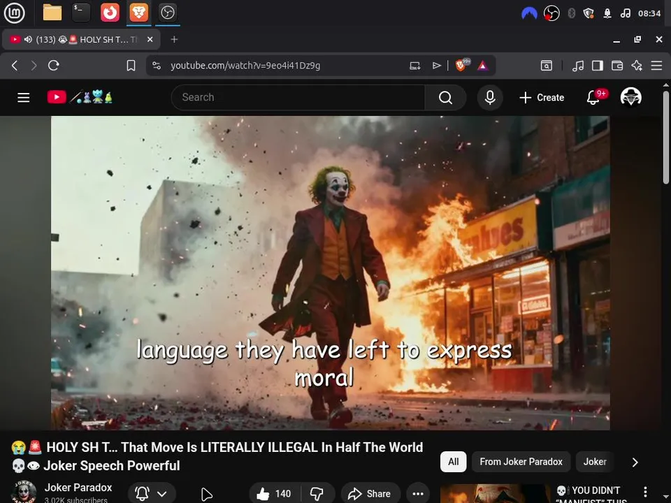
Task: Close the HOLY SH T YouTube tab
Action: point(150,39)
